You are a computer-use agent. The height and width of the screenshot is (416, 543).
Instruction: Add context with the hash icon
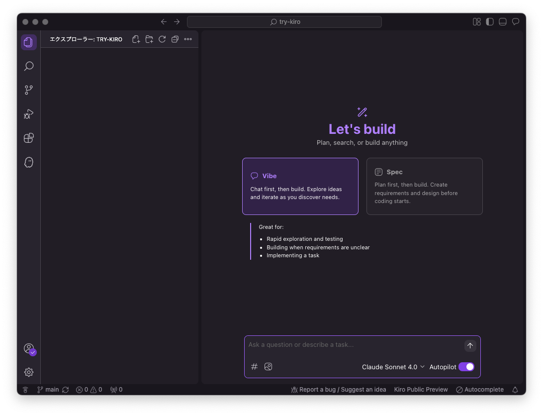pyautogui.click(x=254, y=367)
